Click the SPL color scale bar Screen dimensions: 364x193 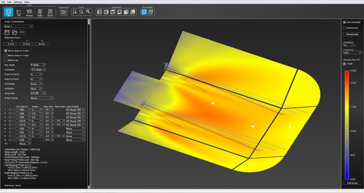[x=346, y=124]
